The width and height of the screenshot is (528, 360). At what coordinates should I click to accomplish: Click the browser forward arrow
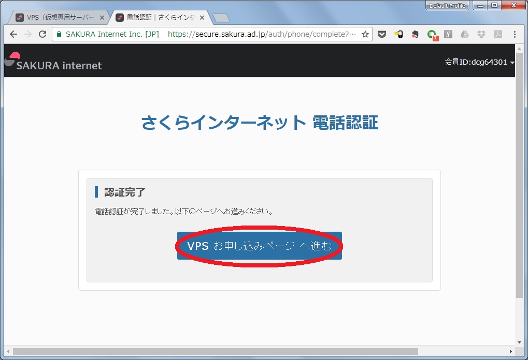pyautogui.click(x=28, y=34)
